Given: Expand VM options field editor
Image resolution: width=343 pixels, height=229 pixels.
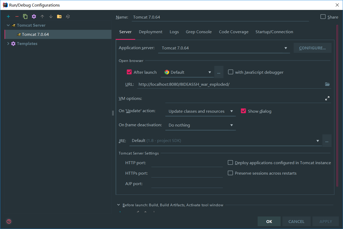Looking at the screenshot, I should 327,98.
